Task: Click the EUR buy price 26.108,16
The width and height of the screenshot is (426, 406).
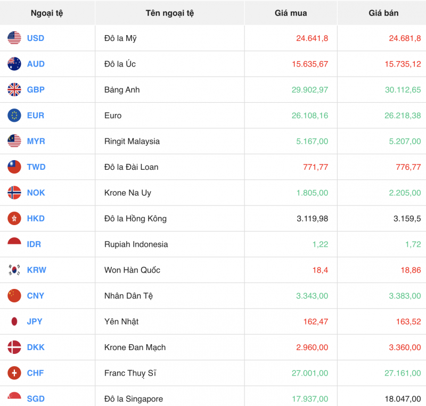Action: pyautogui.click(x=310, y=115)
